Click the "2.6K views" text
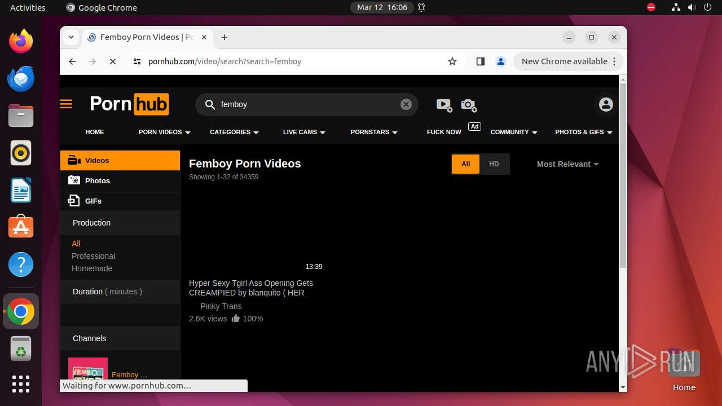This screenshot has width=722, height=406. pyautogui.click(x=208, y=319)
